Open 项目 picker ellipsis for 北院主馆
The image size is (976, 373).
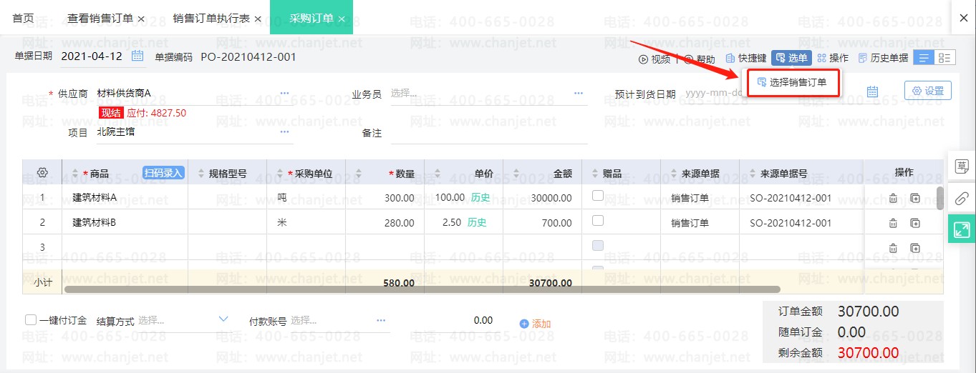pyautogui.click(x=285, y=131)
